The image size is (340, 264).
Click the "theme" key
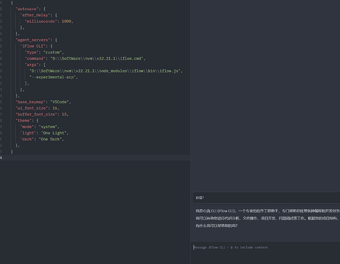point(23,120)
